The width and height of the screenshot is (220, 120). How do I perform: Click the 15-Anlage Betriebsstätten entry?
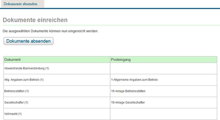point(128,91)
